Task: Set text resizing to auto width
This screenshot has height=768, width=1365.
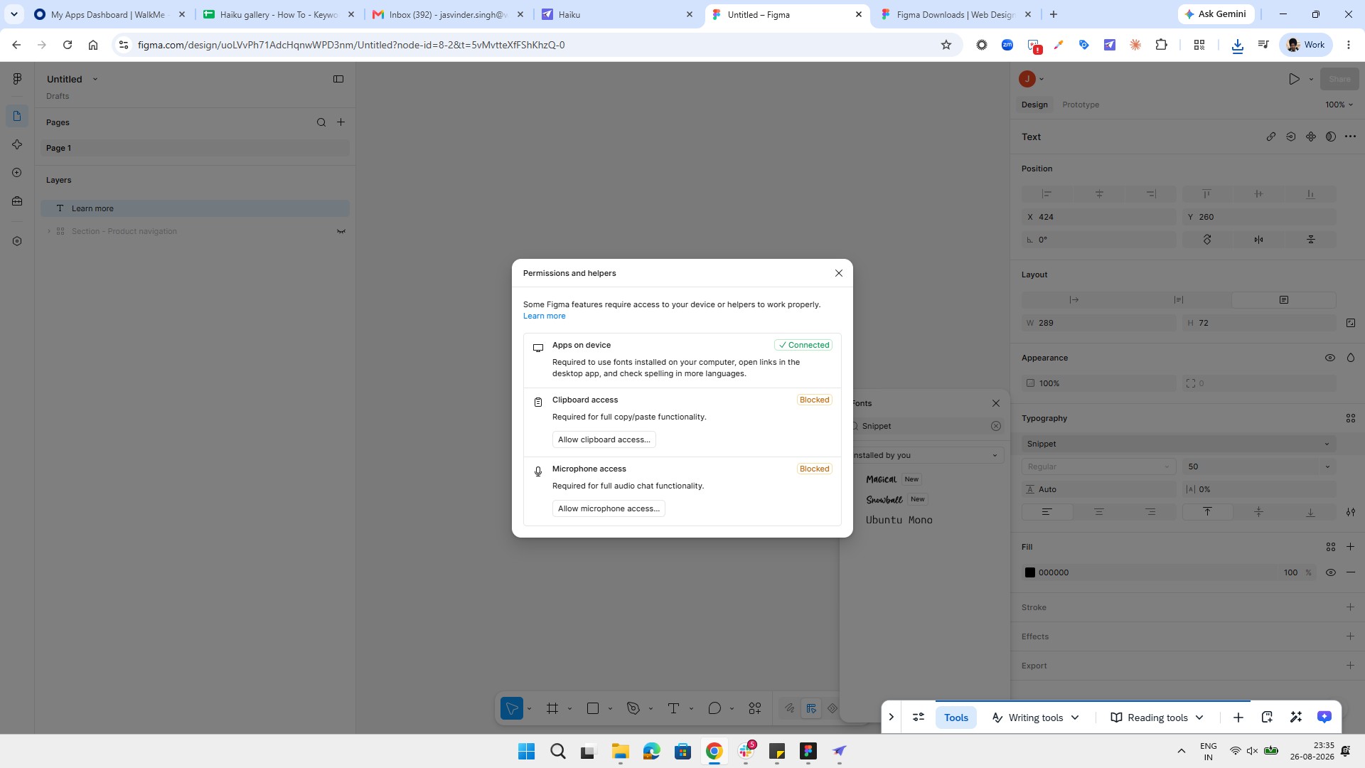Action: point(1074,300)
